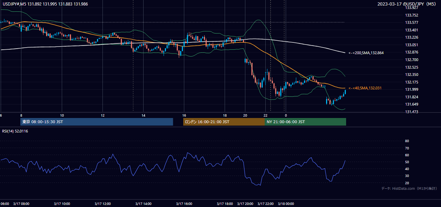441x207 pixels.
Task: Click hour tick 14 under the price chart
Action: pyautogui.click(x=144, y=115)
